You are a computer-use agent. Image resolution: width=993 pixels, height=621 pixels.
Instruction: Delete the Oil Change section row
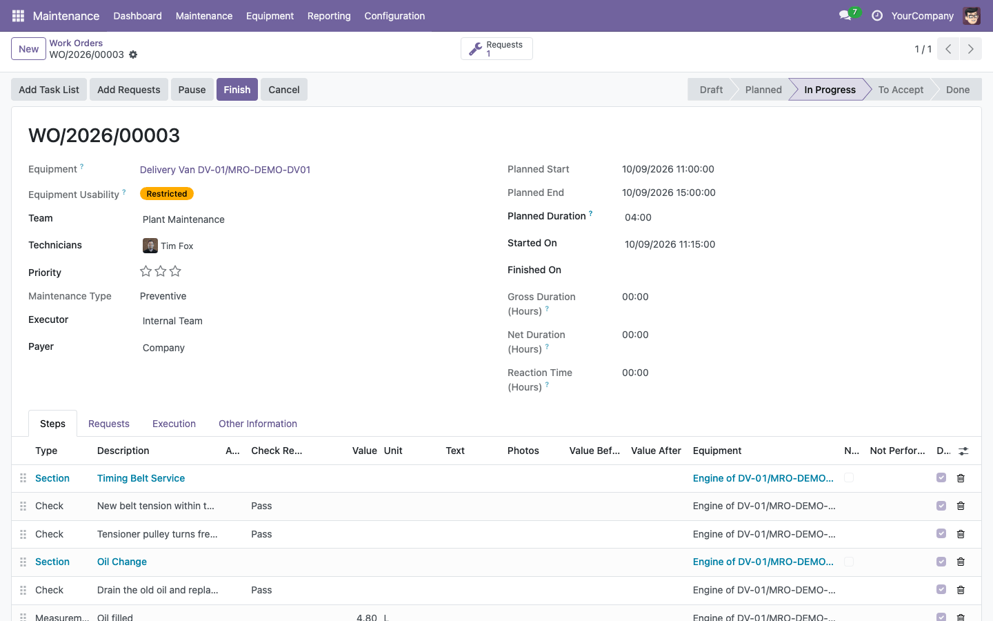(x=961, y=562)
